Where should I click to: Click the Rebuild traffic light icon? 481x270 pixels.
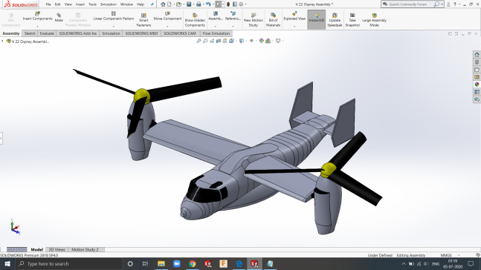(228, 4)
